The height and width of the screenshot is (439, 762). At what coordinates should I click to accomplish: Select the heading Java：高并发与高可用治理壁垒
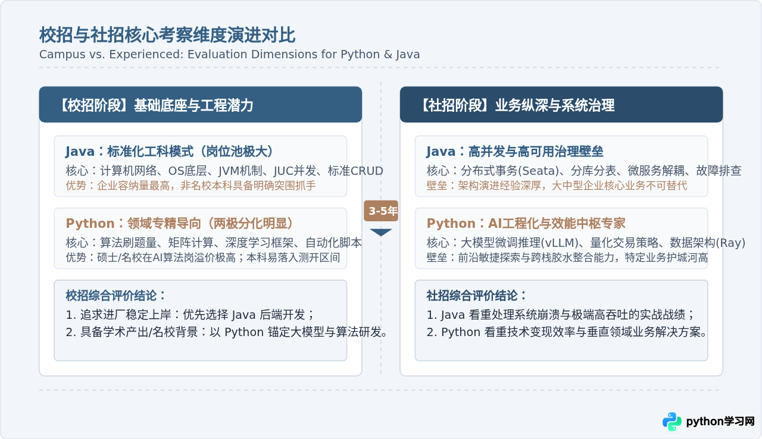tap(515, 151)
